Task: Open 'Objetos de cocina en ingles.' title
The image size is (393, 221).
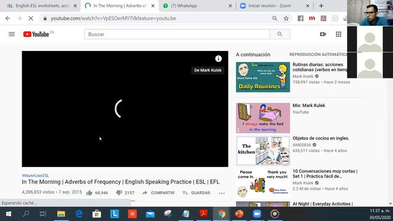Action: [x=321, y=138]
